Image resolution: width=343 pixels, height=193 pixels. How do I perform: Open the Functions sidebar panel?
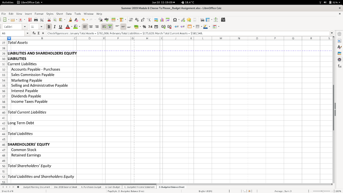[339, 65]
